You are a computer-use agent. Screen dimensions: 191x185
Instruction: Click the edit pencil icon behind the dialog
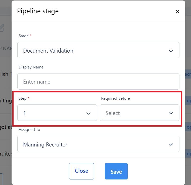point(2,28)
